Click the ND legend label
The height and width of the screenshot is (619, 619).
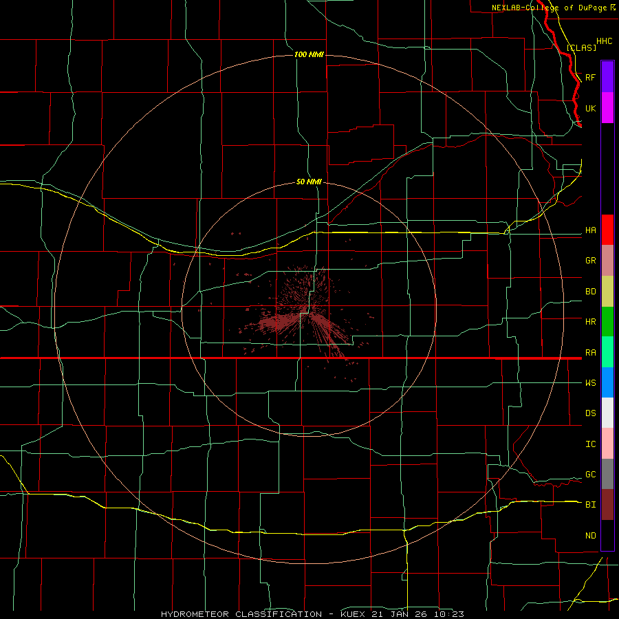[590, 536]
